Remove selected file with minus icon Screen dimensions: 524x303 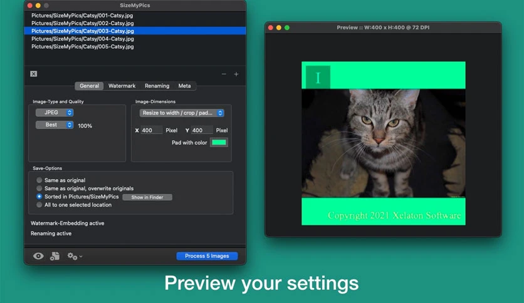224,74
